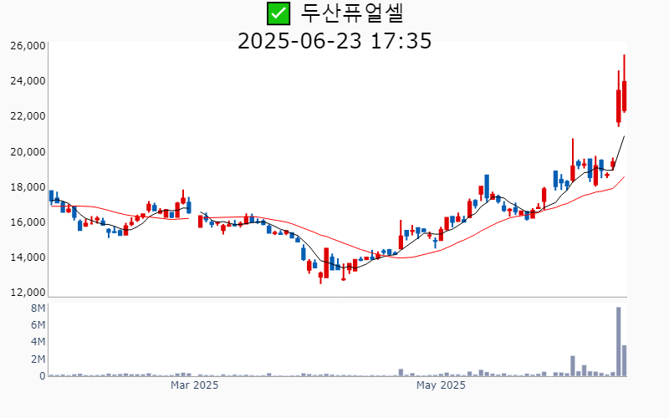Click the 20,000 price axis label
This screenshot has height=418, width=669.
28,152
